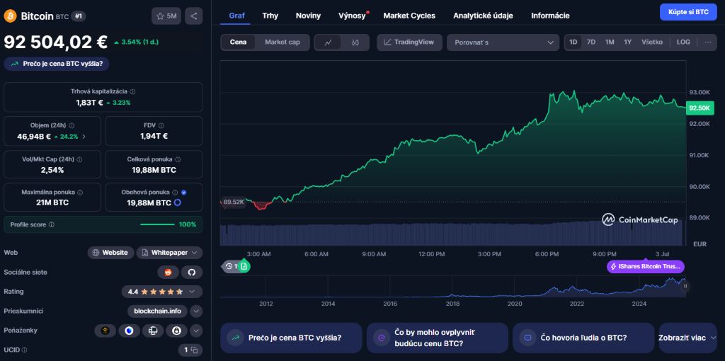The height and width of the screenshot is (361, 725).
Task: Click info icon beside Vol/Mkt Cap (24h)
Action: [79, 159]
